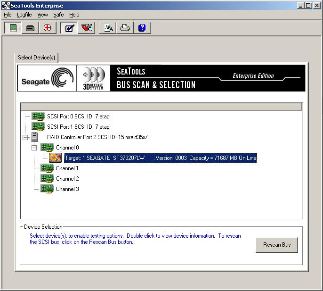
Task: Click the red cross toolbar icon
Action: (x=47, y=28)
